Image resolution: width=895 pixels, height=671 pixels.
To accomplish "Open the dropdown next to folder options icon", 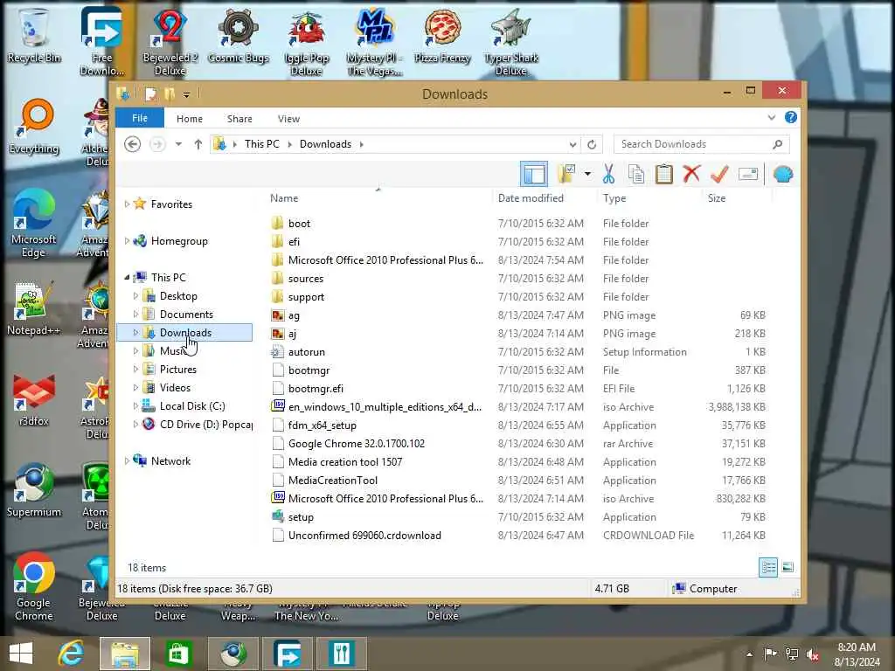I will click(587, 174).
